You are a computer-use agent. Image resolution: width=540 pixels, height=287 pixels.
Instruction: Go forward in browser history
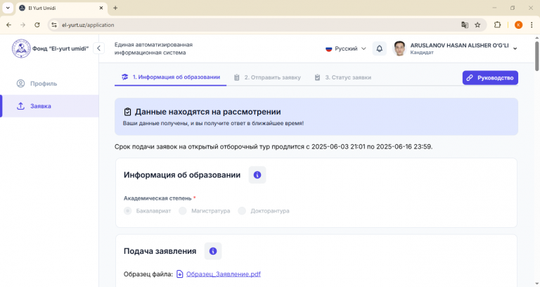pos(22,25)
